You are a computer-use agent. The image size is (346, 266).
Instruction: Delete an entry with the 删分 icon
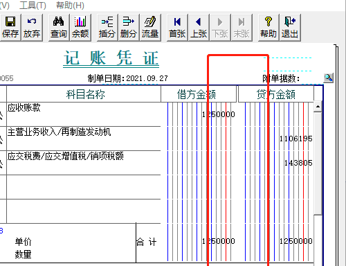click(129, 28)
